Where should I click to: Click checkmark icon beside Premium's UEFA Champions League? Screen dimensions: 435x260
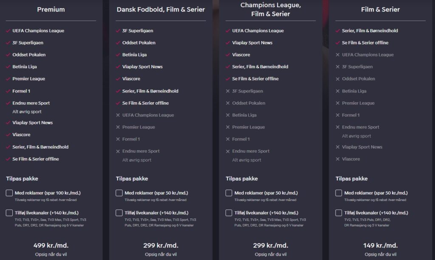8,31
